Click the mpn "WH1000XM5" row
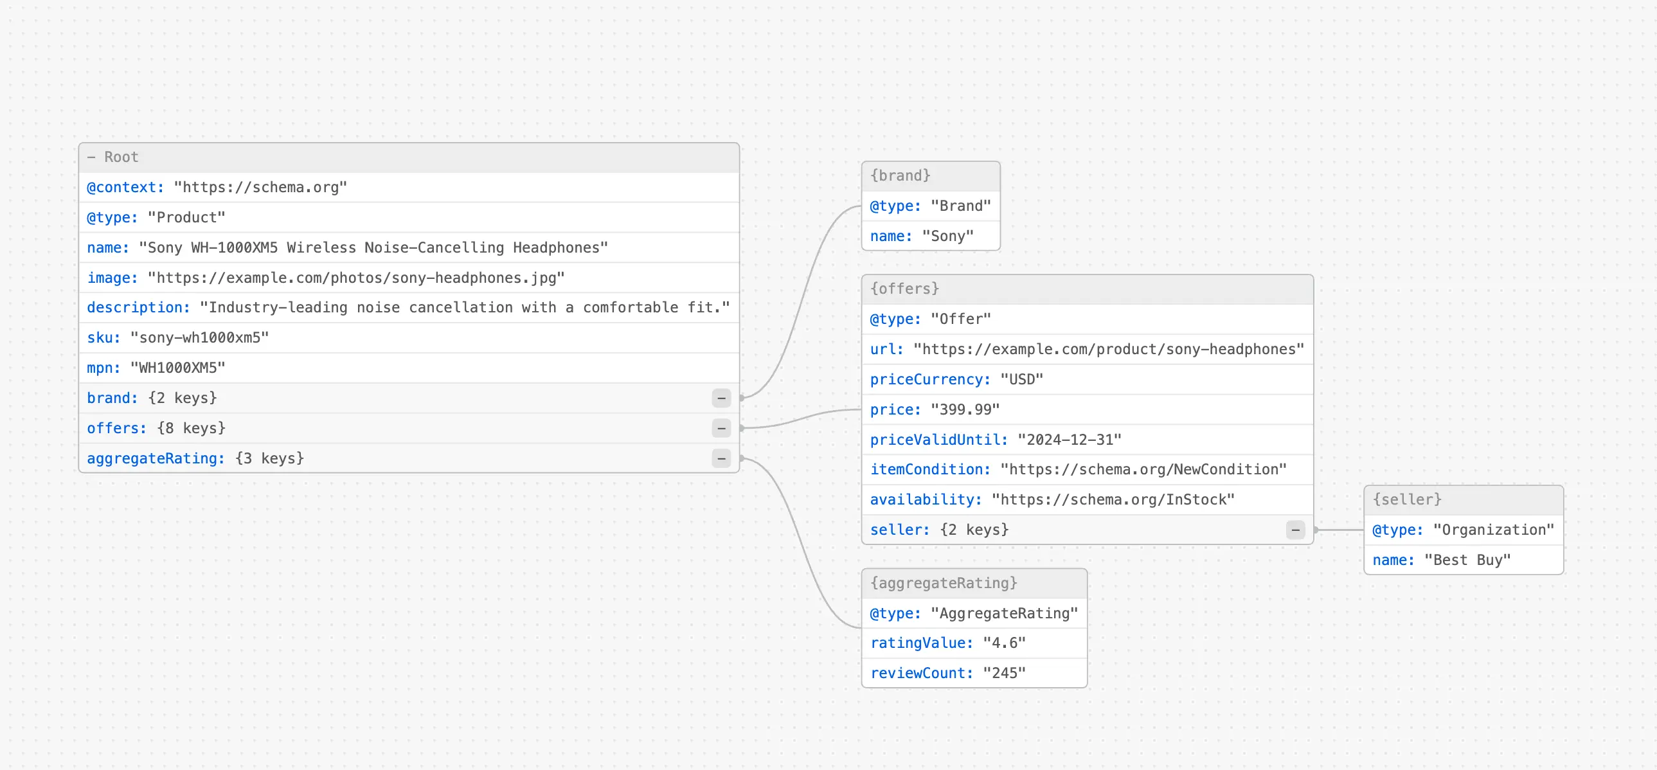 pos(408,368)
